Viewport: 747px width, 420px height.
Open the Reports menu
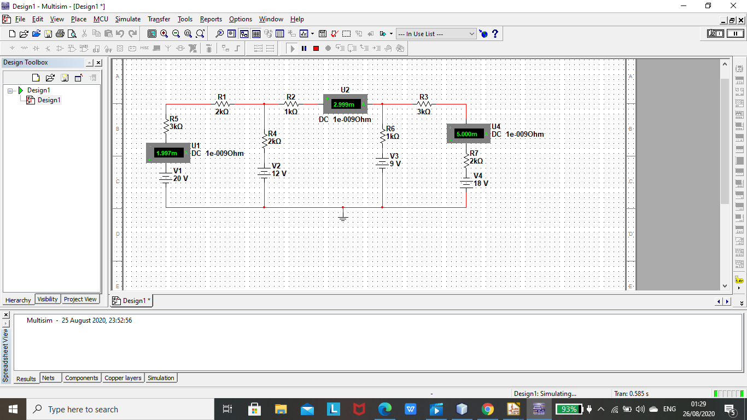coord(211,19)
